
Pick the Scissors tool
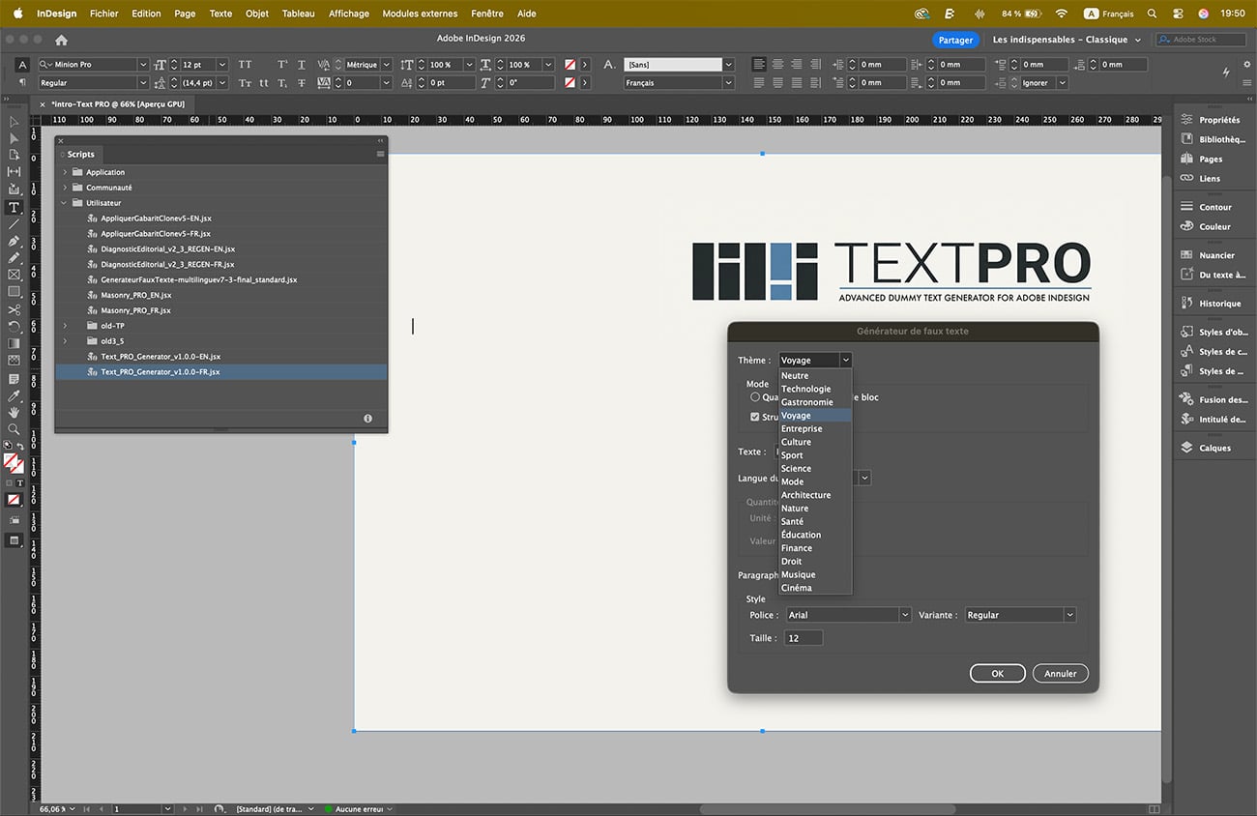[x=14, y=309]
